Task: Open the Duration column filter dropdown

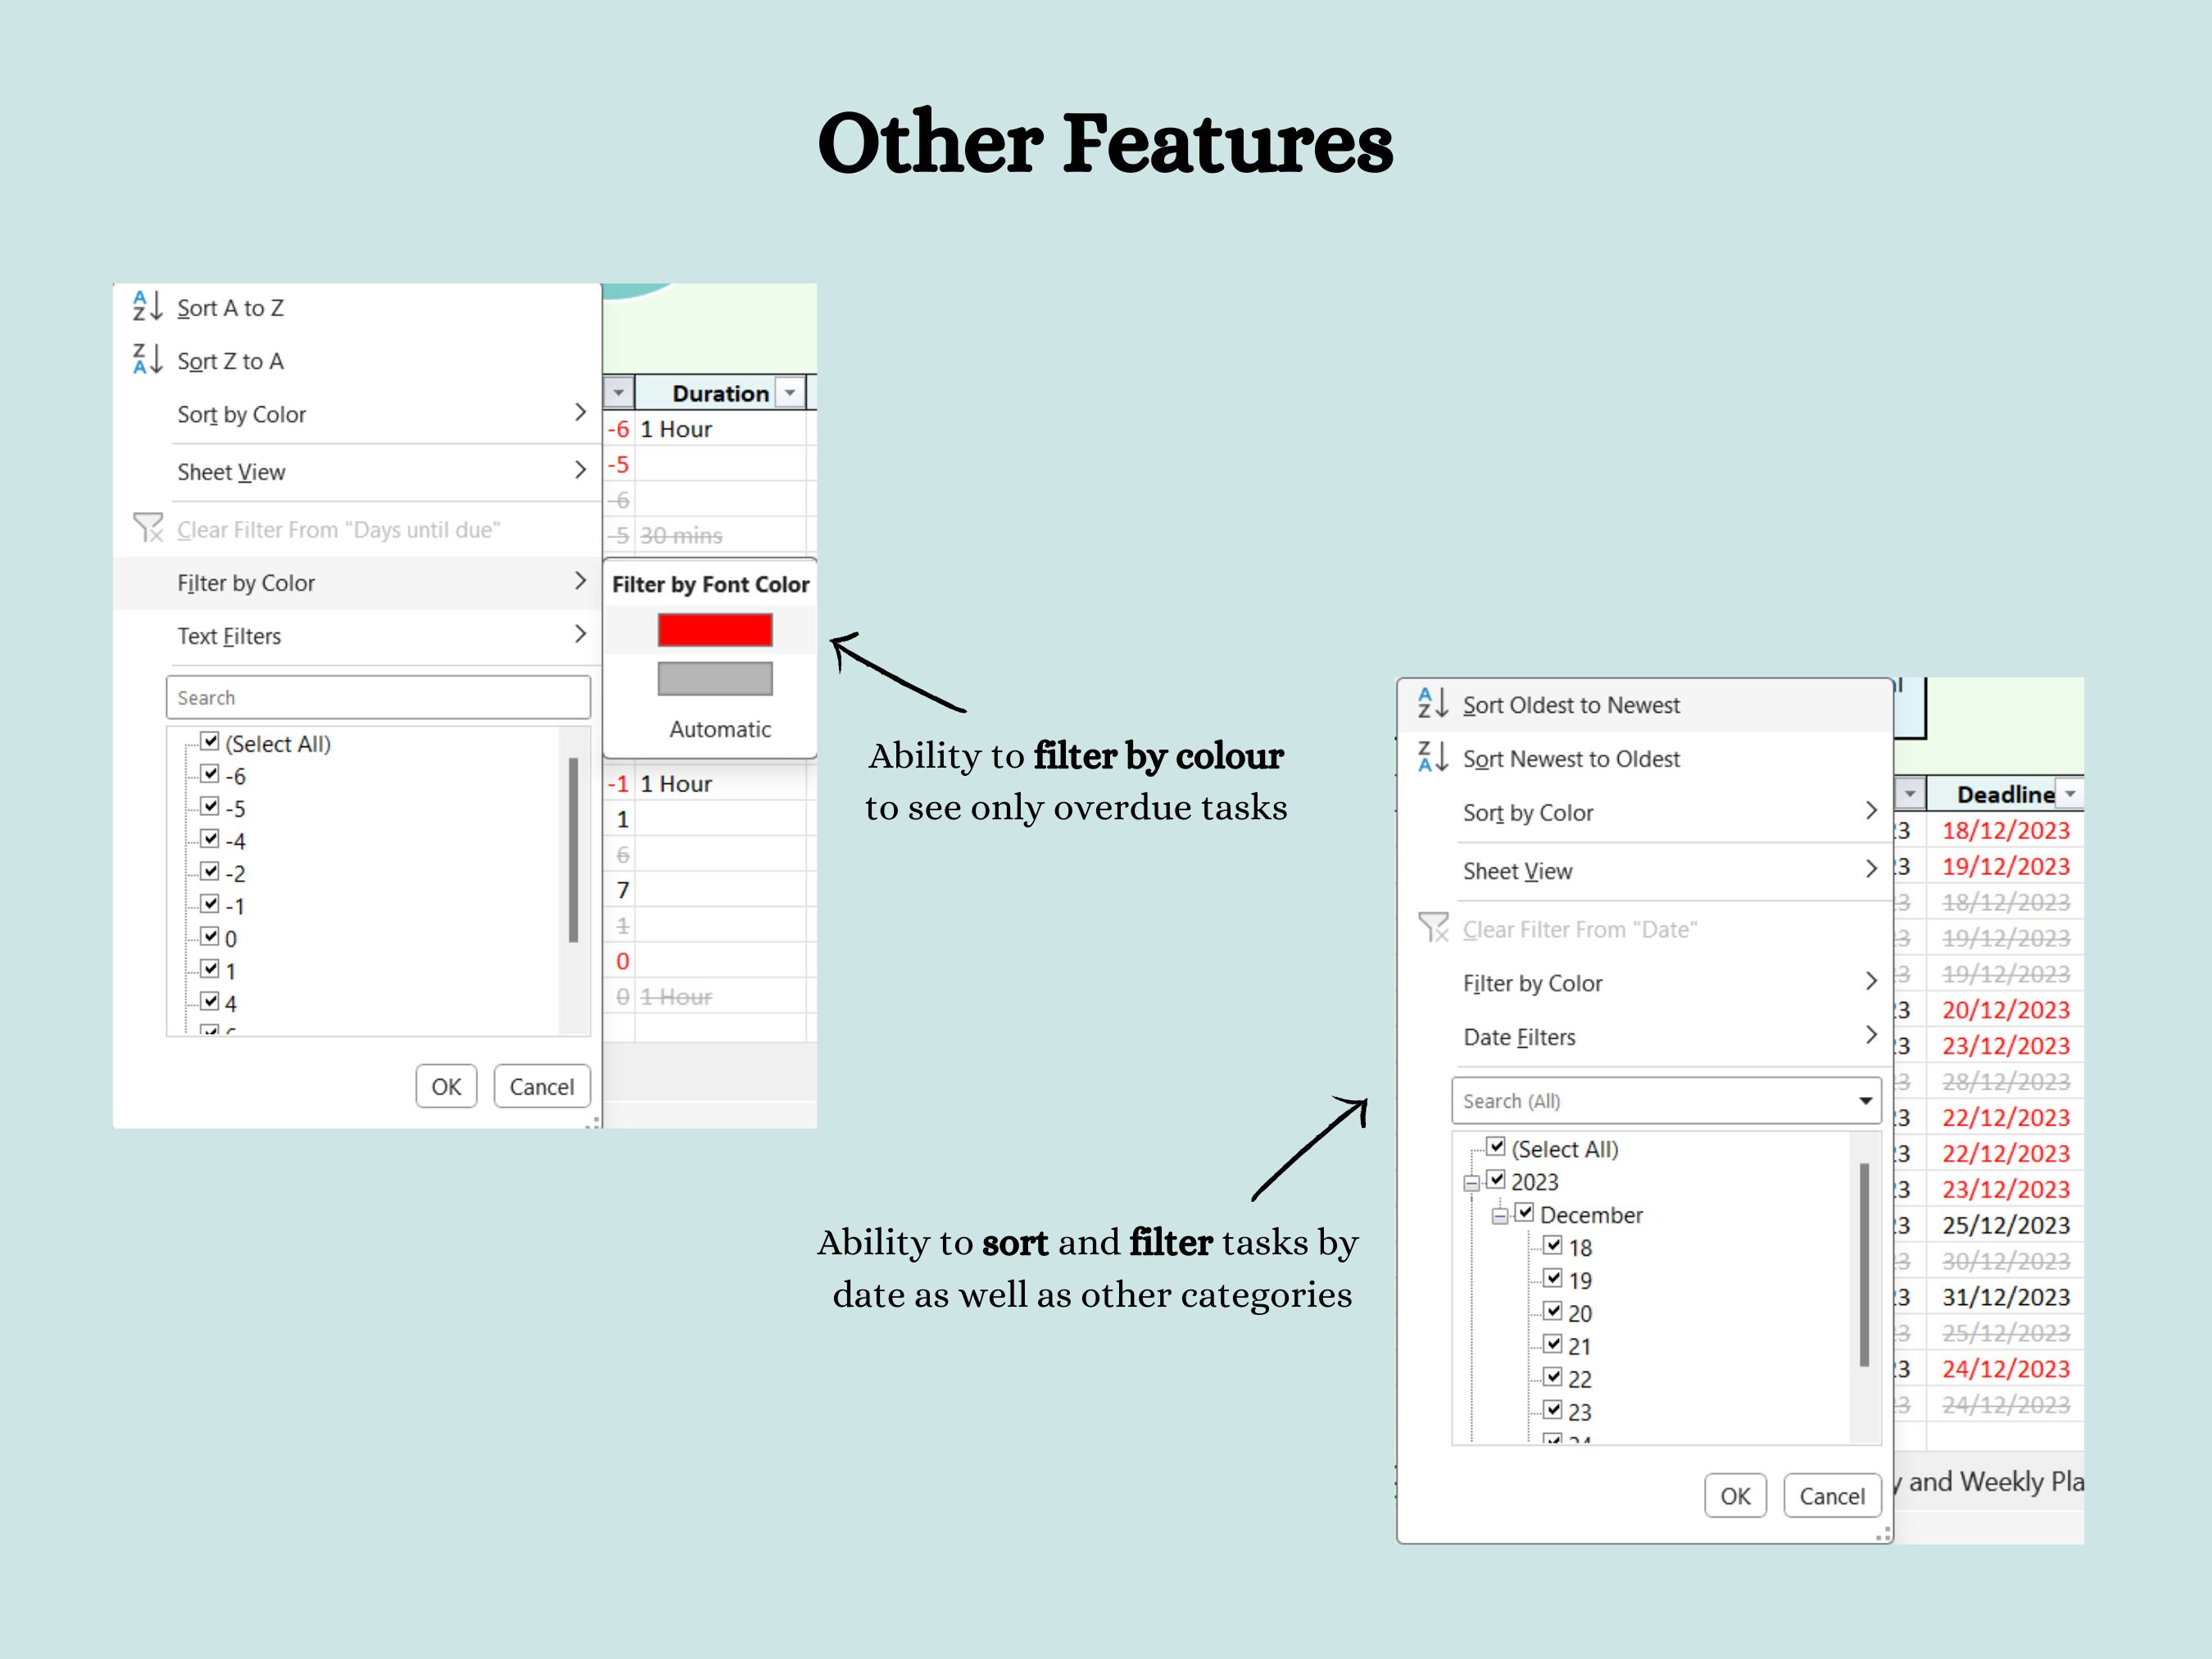Action: [789, 392]
